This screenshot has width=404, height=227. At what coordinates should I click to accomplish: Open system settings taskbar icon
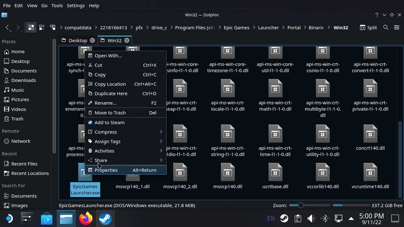click(x=27, y=219)
